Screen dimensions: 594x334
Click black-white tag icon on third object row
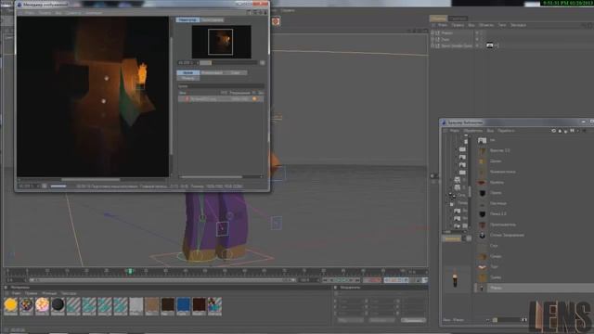[x=490, y=45]
